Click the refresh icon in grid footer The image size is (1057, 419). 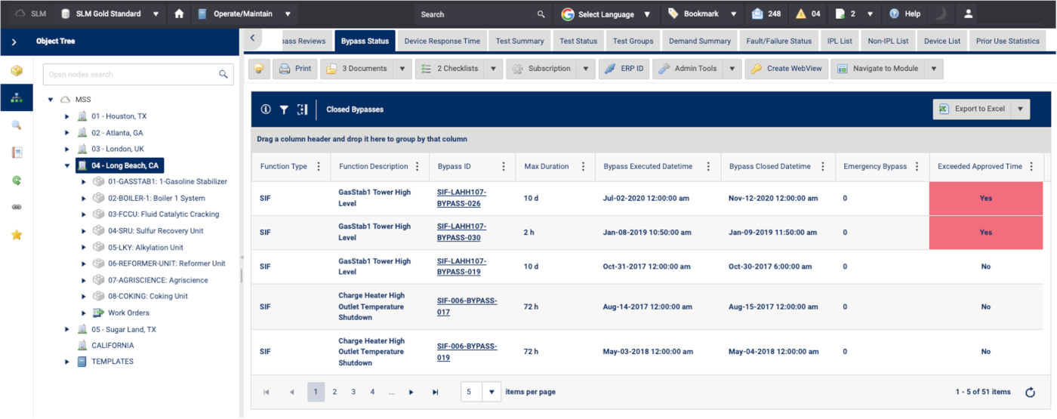(x=1030, y=392)
